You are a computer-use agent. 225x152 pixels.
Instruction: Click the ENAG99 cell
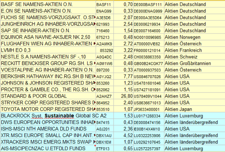click(x=105, y=11)
